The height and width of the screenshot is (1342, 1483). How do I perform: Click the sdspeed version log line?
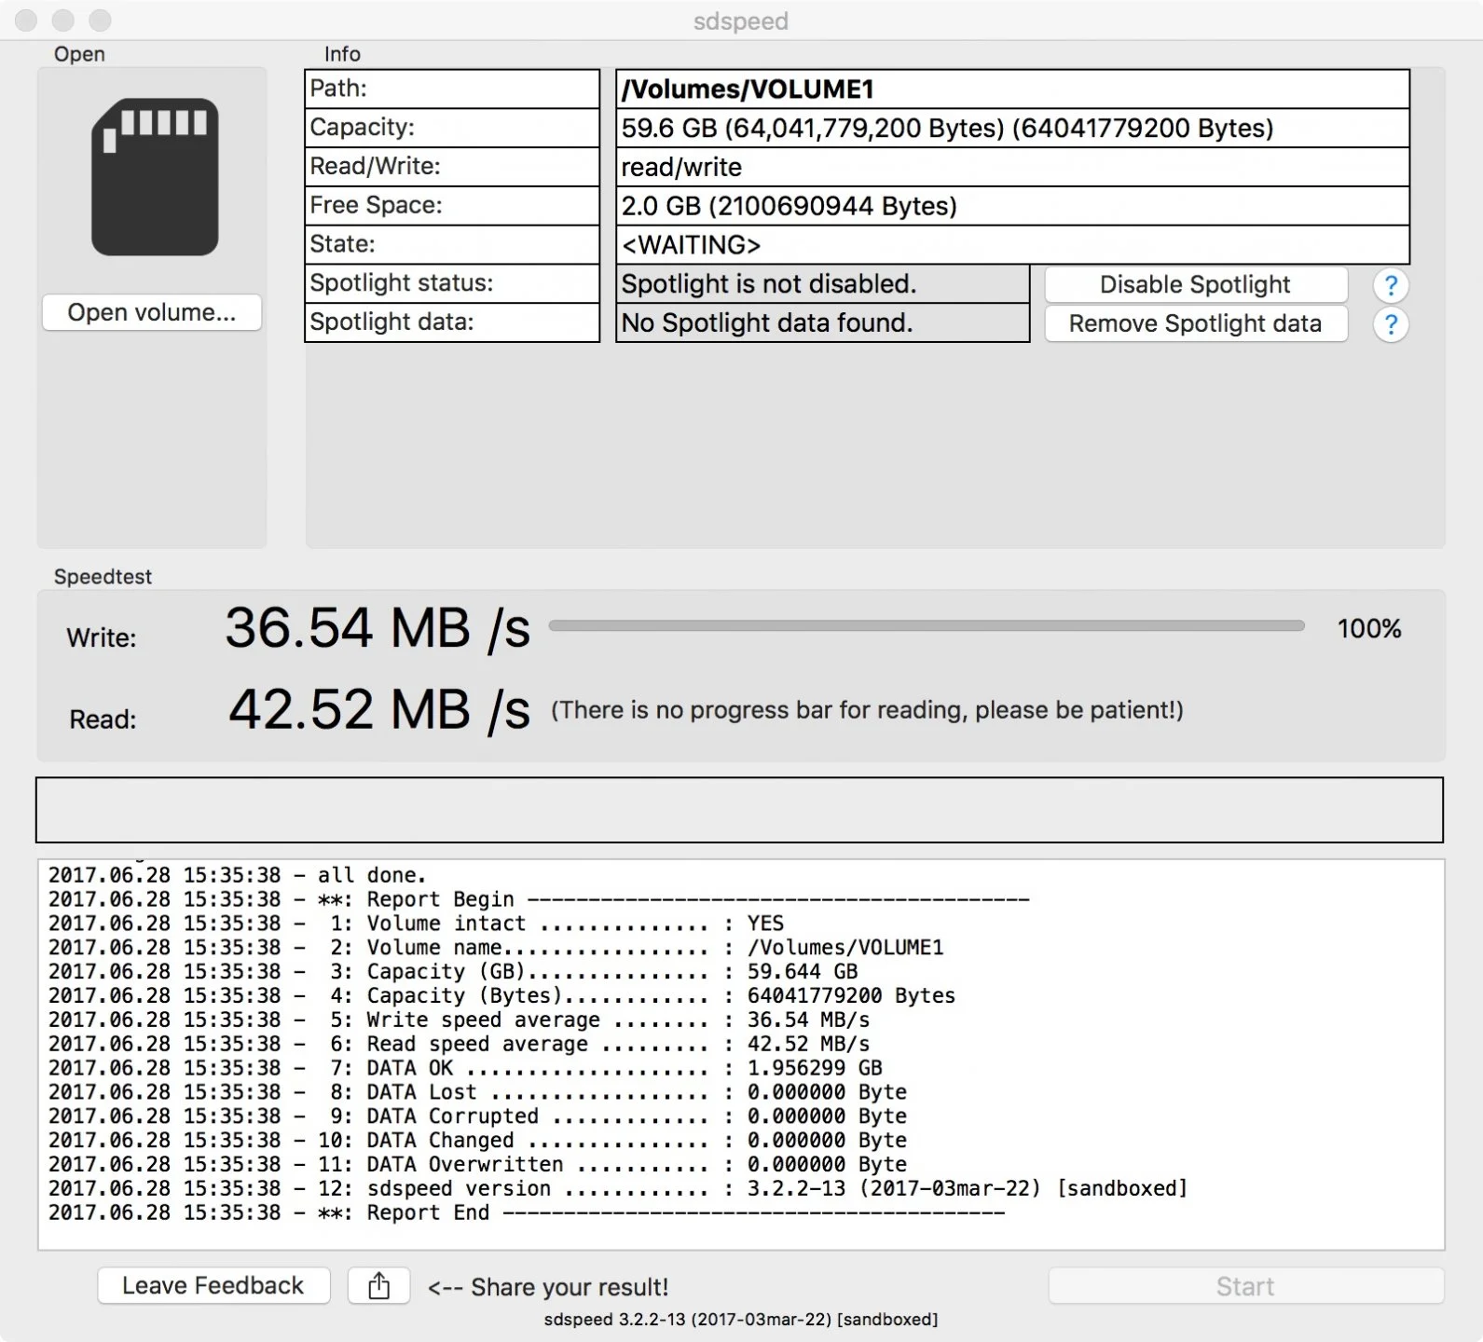click(x=618, y=1189)
